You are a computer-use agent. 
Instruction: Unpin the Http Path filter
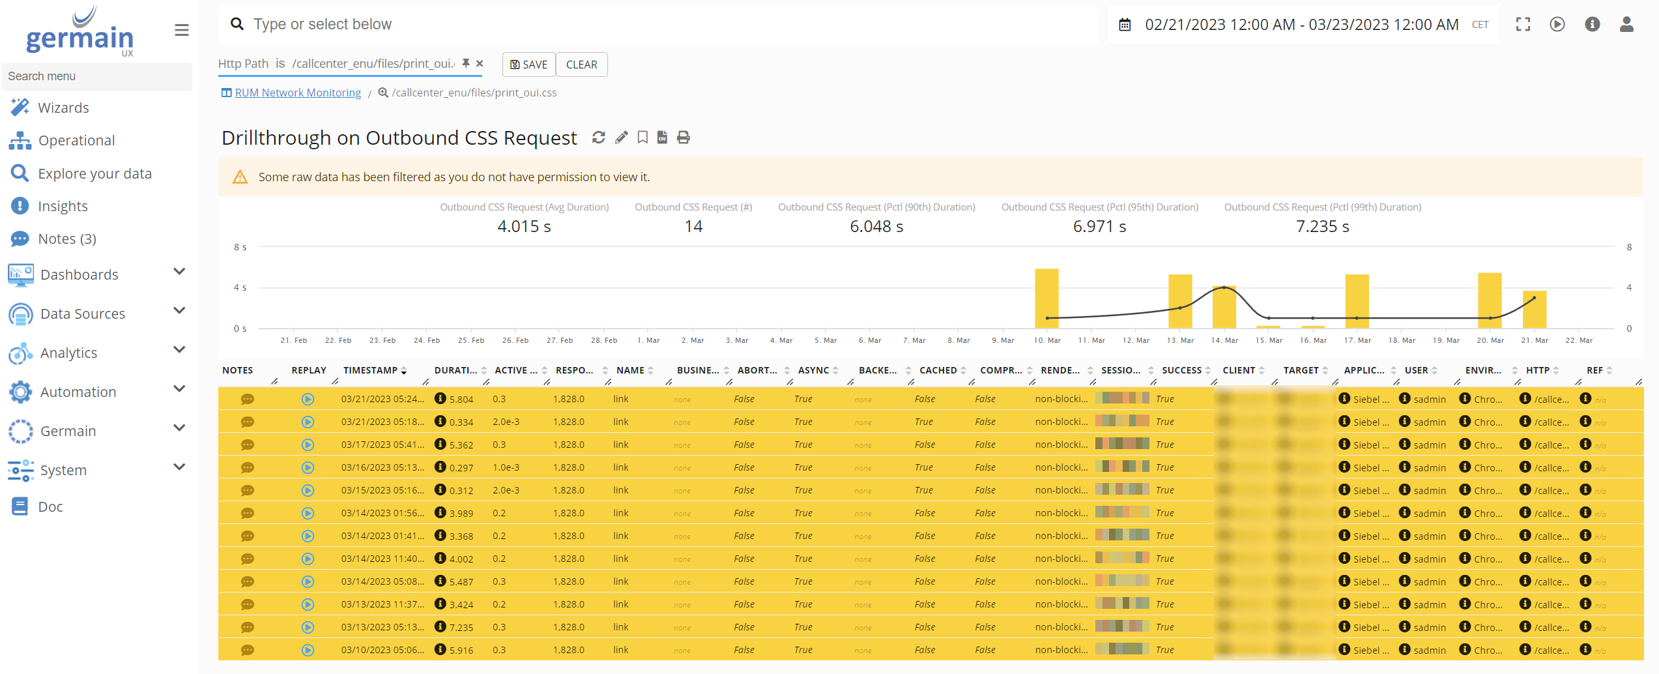click(x=465, y=63)
